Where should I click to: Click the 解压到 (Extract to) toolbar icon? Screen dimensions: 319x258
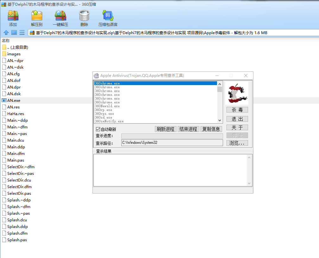(37, 15)
